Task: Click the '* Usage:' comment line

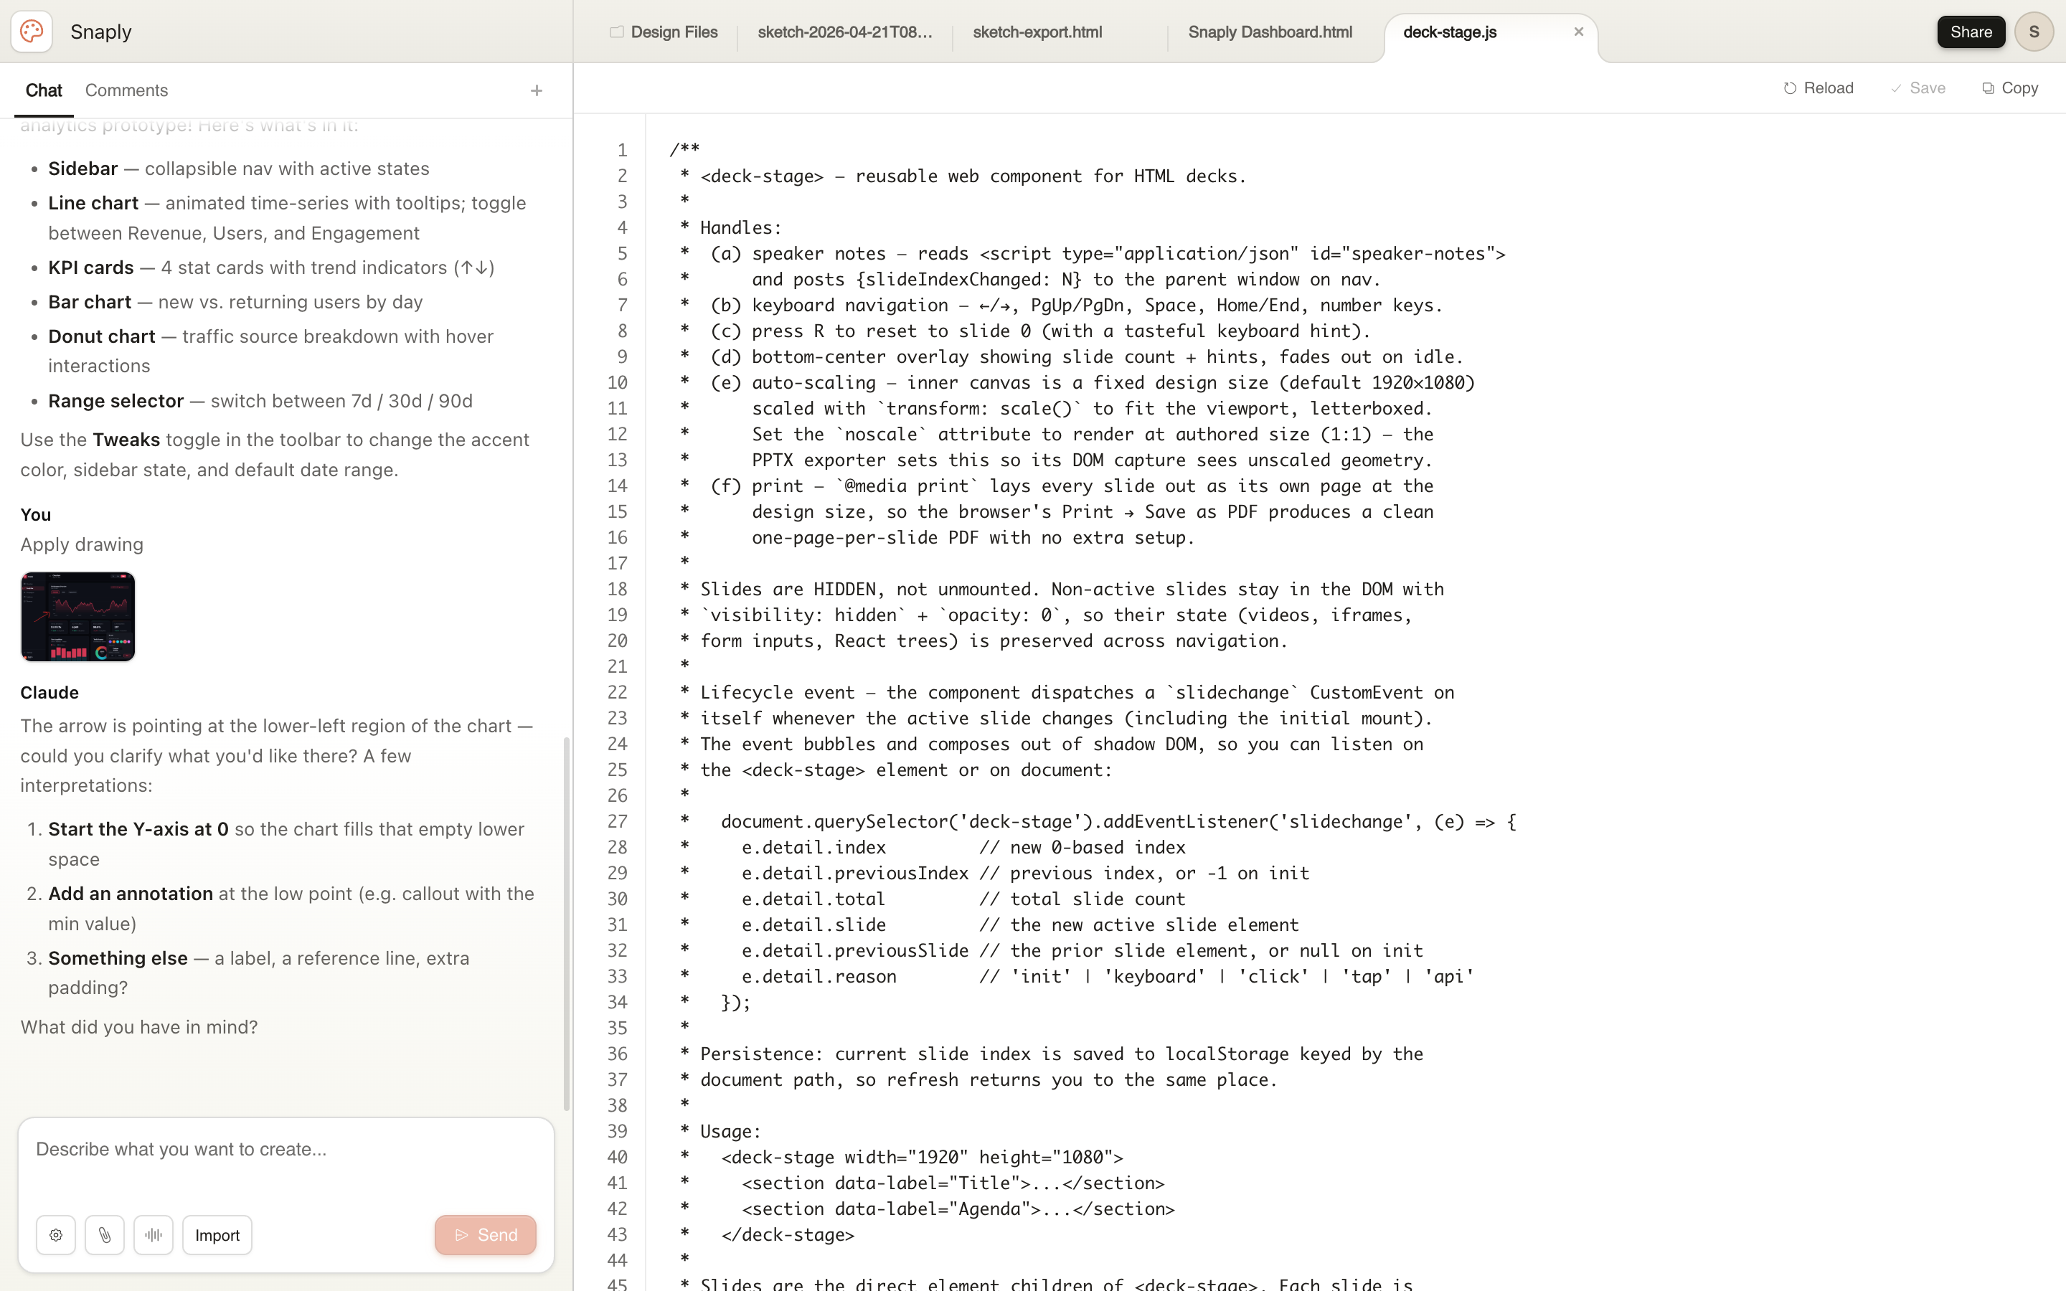Action: (720, 1131)
